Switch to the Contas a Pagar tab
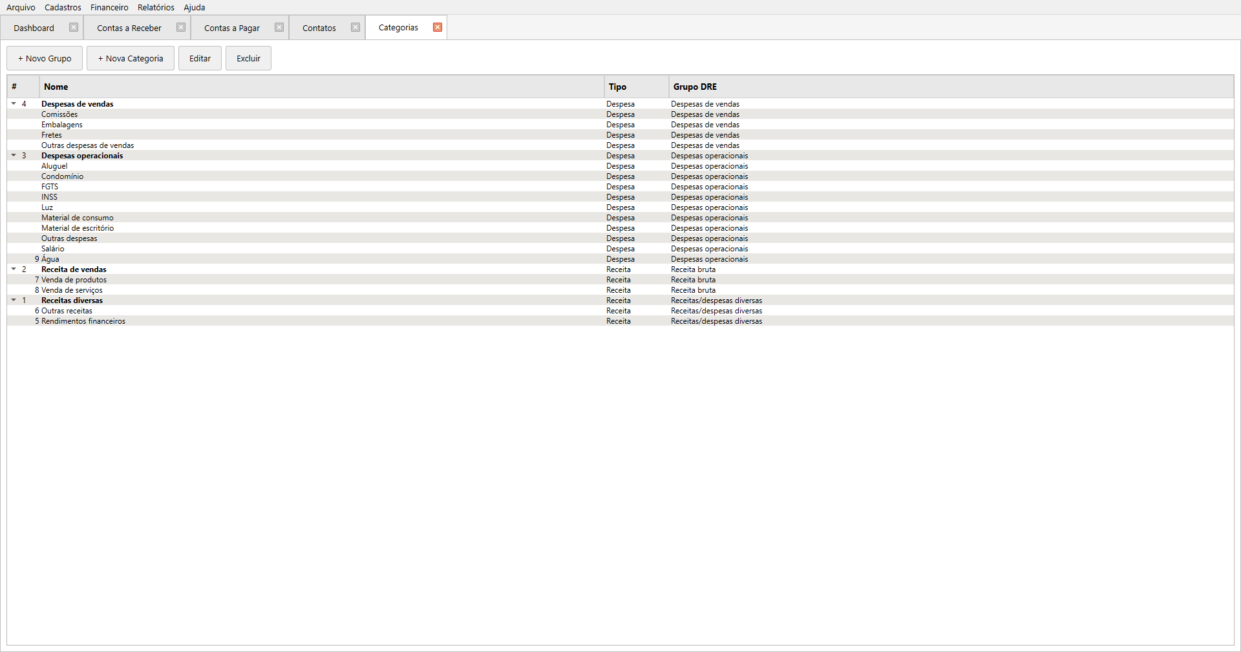 (x=231, y=28)
